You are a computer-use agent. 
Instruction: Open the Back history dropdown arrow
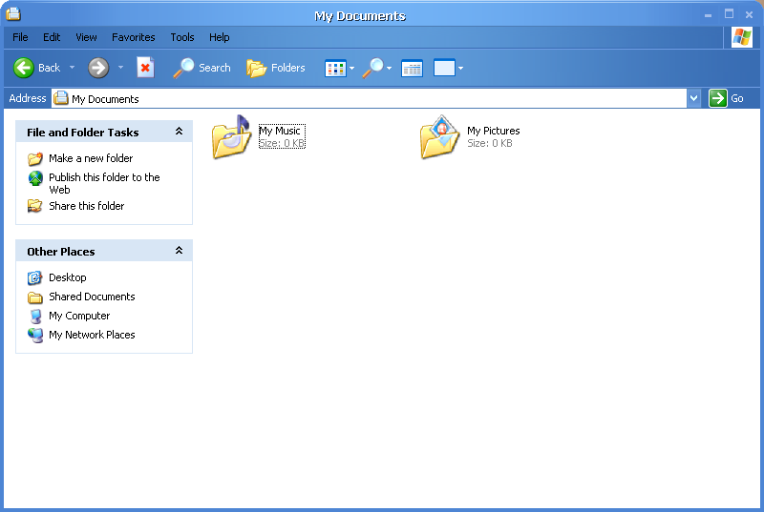tap(72, 68)
